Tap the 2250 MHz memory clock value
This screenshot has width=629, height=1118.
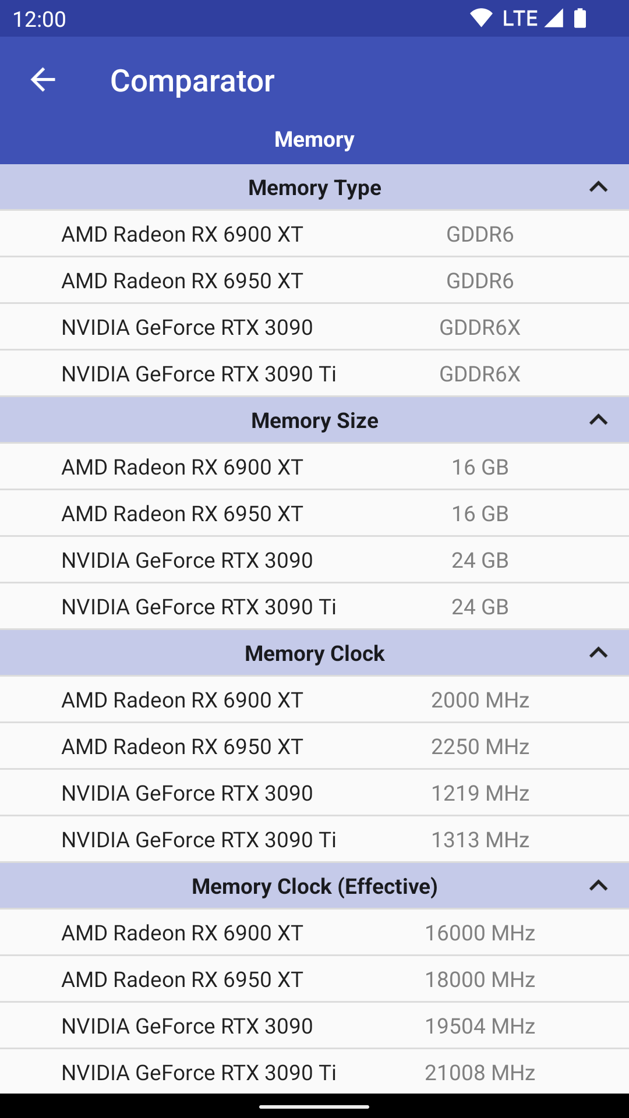(x=480, y=746)
